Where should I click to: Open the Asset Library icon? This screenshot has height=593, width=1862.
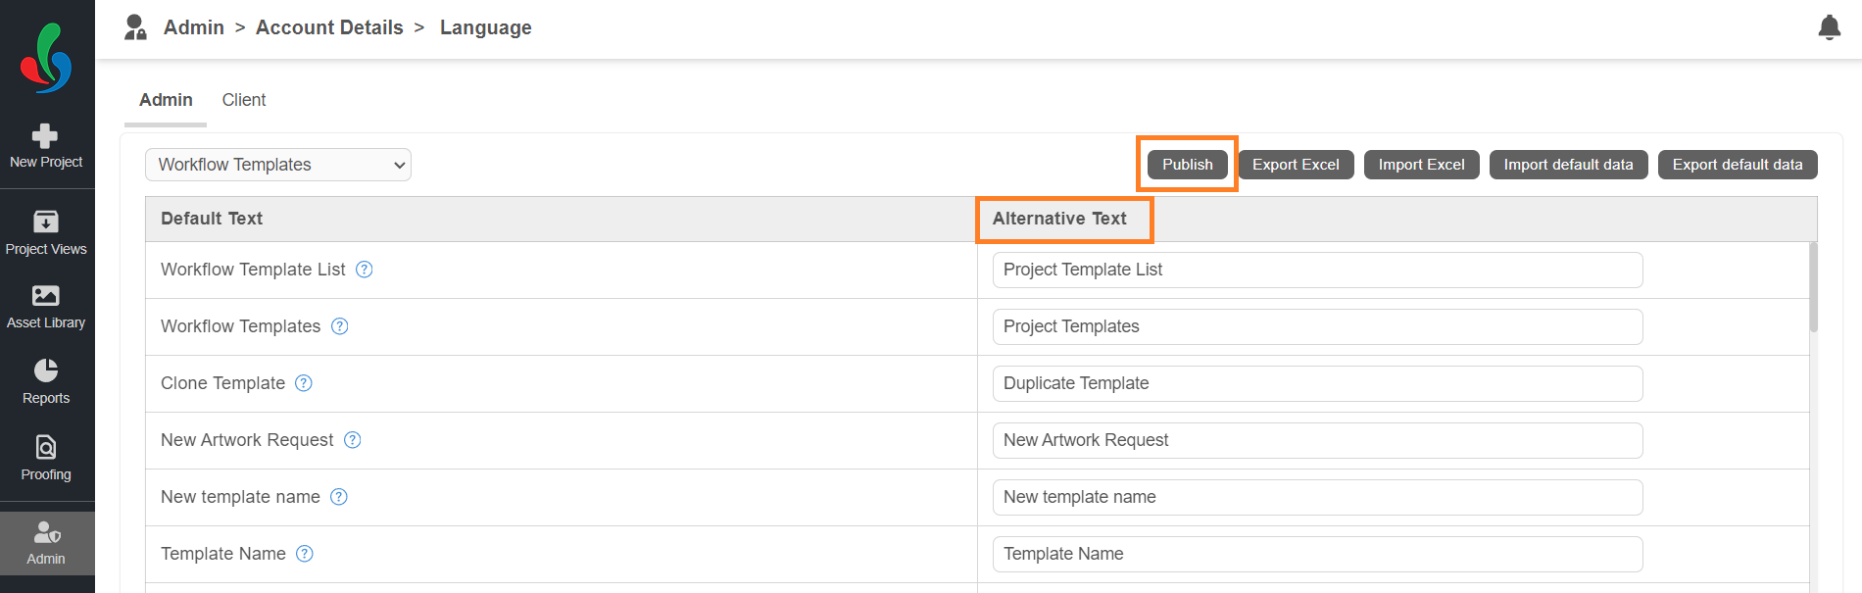[46, 296]
